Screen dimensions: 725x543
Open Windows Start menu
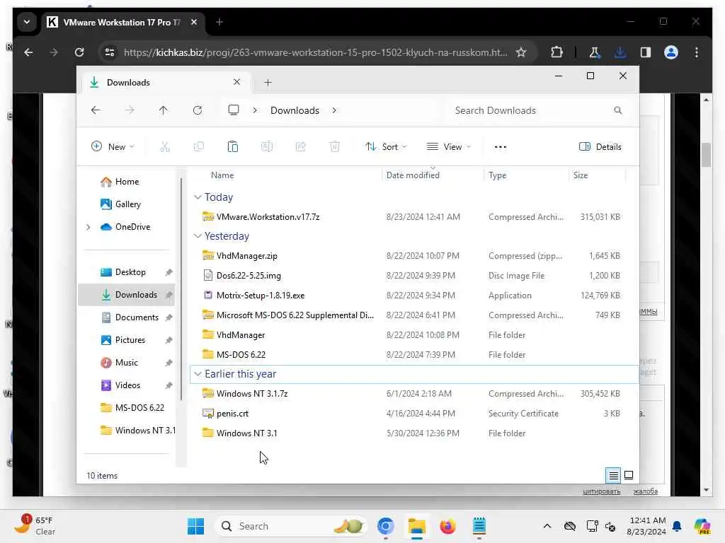195,526
